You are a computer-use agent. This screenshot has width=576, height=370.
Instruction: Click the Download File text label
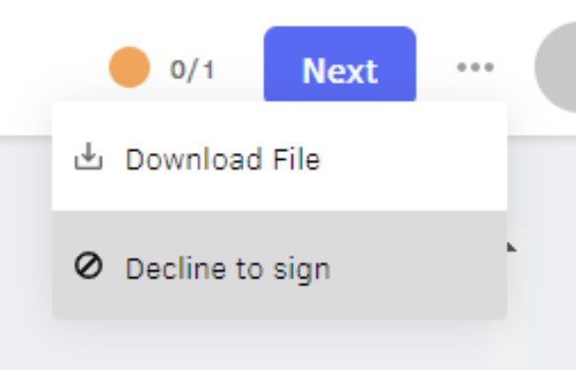[x=223, y=159]
